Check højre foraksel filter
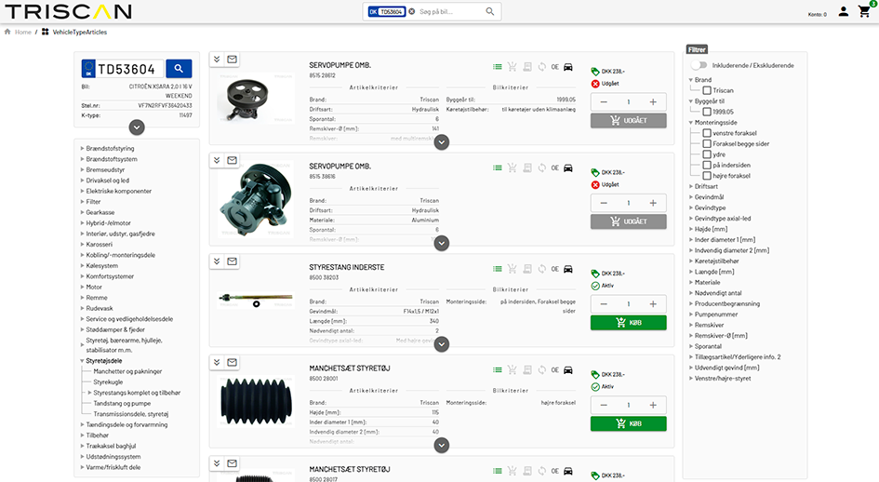 click(707, 176)
